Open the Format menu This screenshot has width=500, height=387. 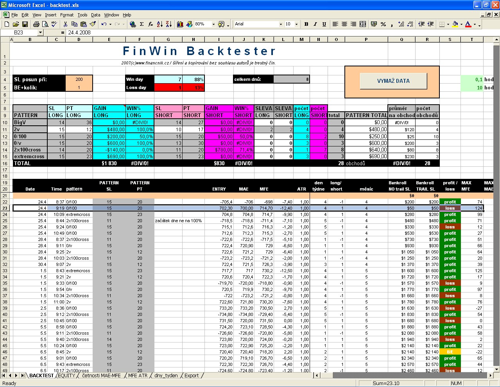pos(67,15)
